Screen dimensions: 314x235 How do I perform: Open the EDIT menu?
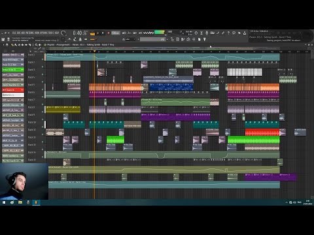(18, 33)
